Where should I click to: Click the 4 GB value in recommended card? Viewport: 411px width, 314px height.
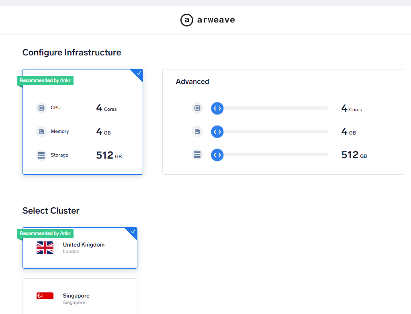point(104,131)
